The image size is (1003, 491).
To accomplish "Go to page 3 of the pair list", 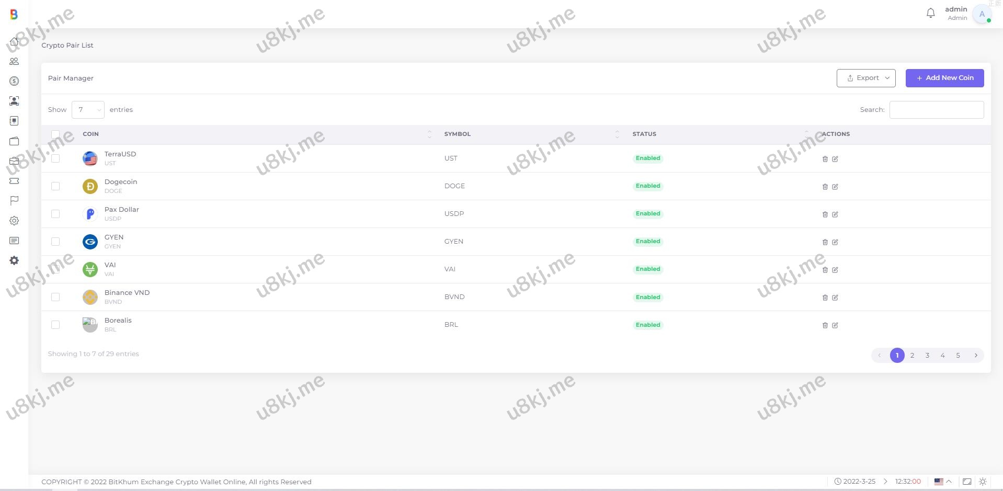I will click(927, 356).
